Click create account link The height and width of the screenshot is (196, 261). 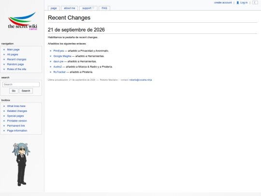coord(223,3)
